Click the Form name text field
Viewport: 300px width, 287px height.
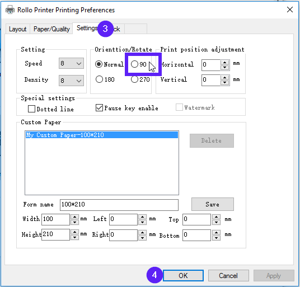(x=119, y=205)
